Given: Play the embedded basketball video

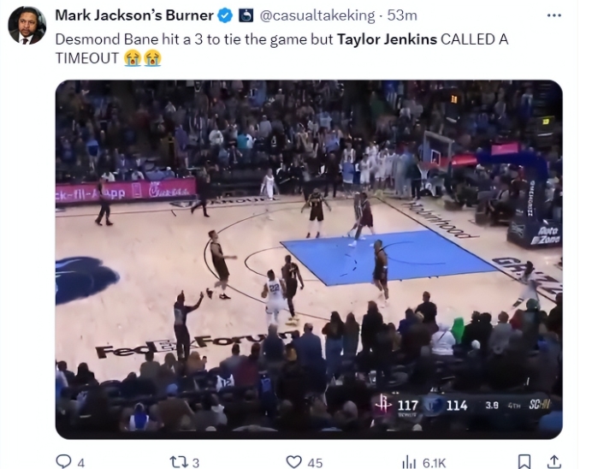Looking at the screenshot, I should coord(309,259).
